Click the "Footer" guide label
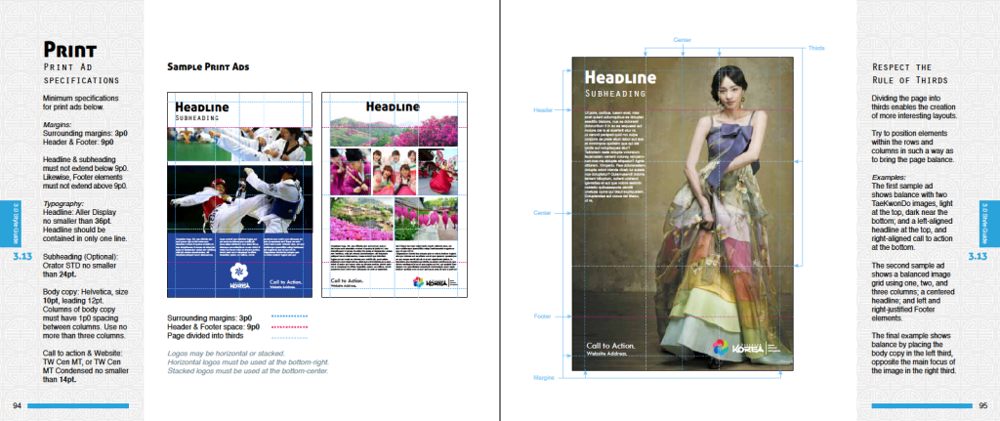 [543, 316]
